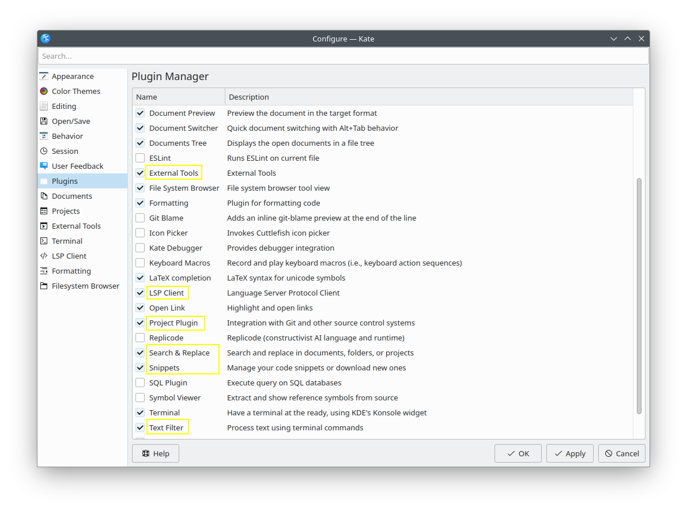Turn on the SQL Plugin checkbox
The width and height of the screenshot is (687, 511).
tap(140, 383)
